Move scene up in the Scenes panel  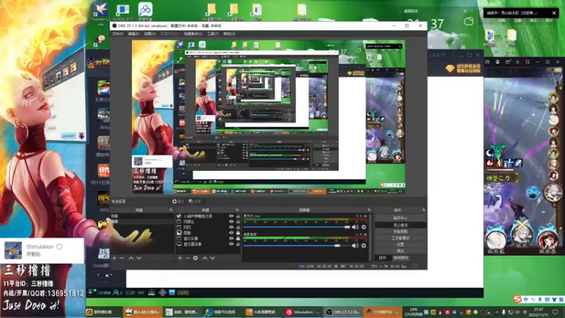point(131,258)
